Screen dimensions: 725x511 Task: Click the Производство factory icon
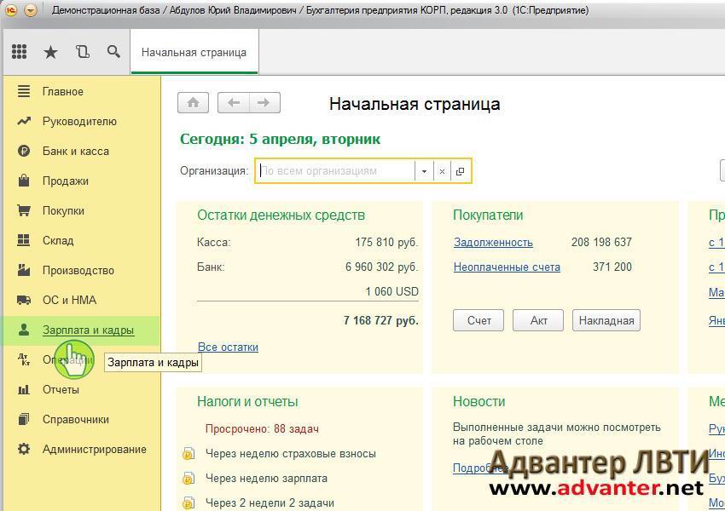click(24, 270)
